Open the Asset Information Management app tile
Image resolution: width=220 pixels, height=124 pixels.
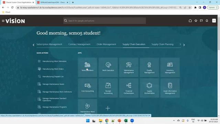(170, 88)
